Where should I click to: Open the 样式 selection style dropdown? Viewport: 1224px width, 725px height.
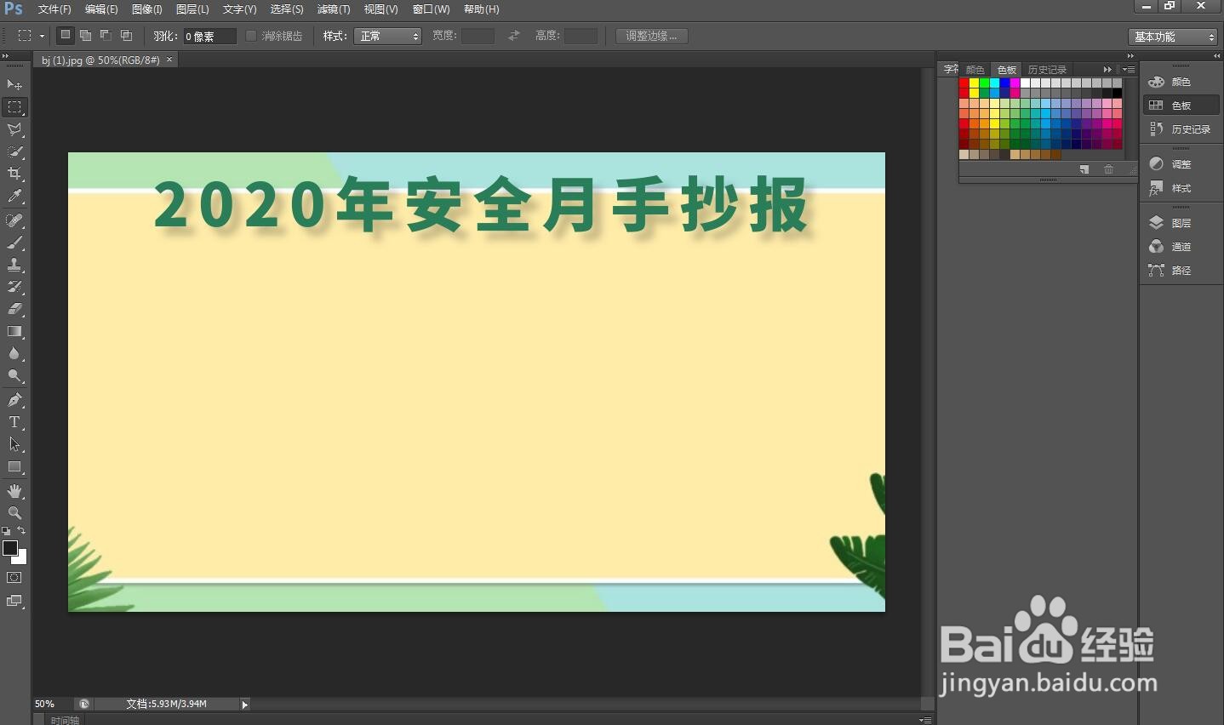click(387, 36)
